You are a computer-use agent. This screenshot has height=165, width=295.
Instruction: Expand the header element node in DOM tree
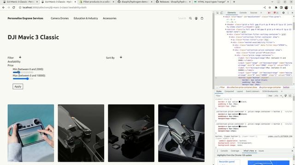pos(225,24)
